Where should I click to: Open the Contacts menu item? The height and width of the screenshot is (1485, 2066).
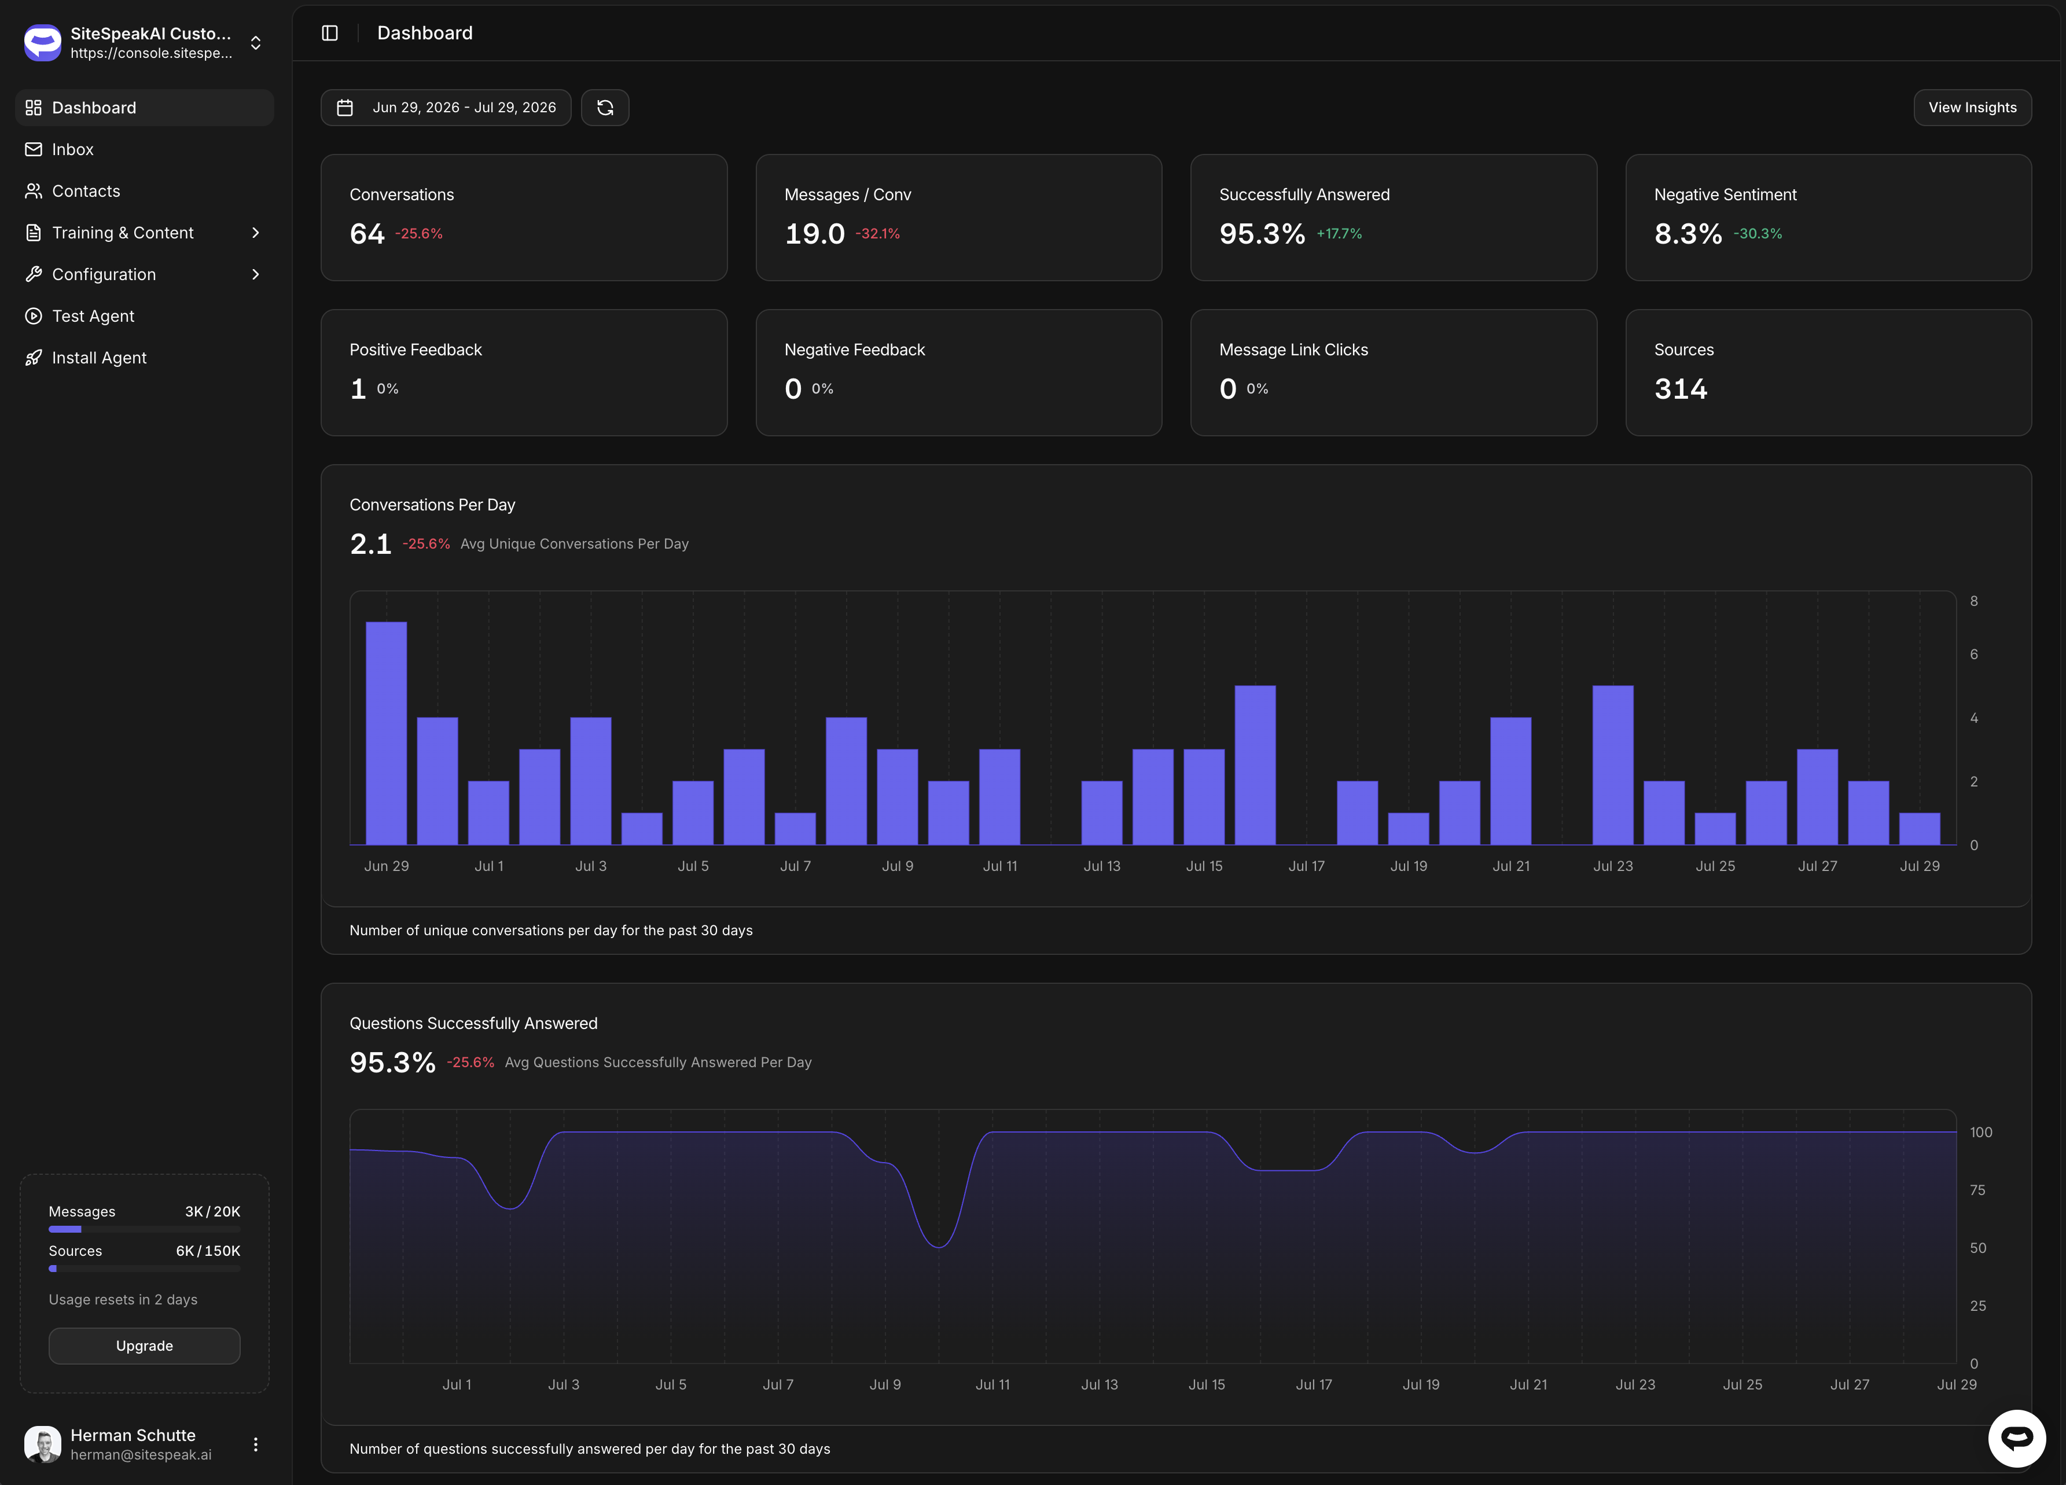coord(145,192)
